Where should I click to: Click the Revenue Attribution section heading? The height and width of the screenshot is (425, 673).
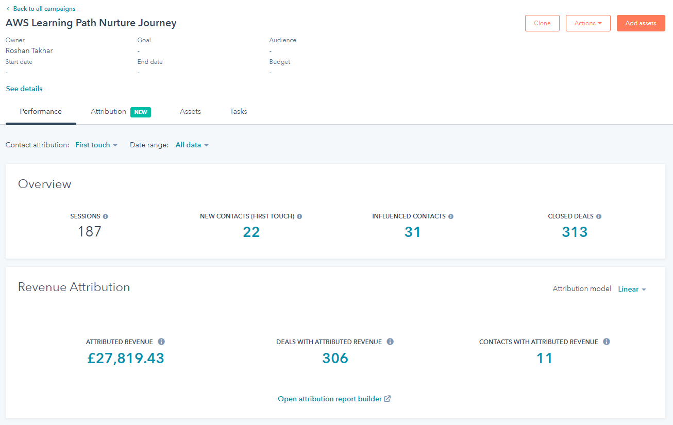[x=74, y=287]
